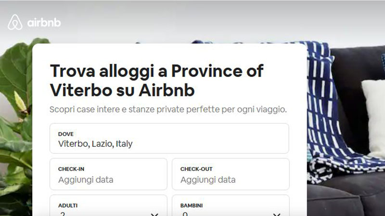Expand the Adulti guest dropdown
Image resolution: width=385 pixels, height=216 pixels.
(108, 207)
